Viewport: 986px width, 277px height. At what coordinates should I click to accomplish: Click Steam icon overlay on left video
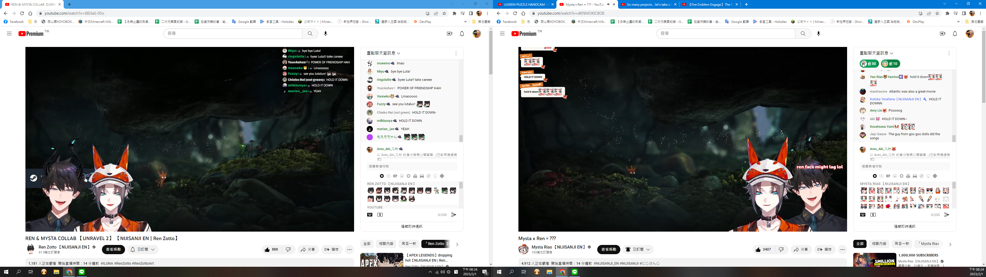[34, 178]
